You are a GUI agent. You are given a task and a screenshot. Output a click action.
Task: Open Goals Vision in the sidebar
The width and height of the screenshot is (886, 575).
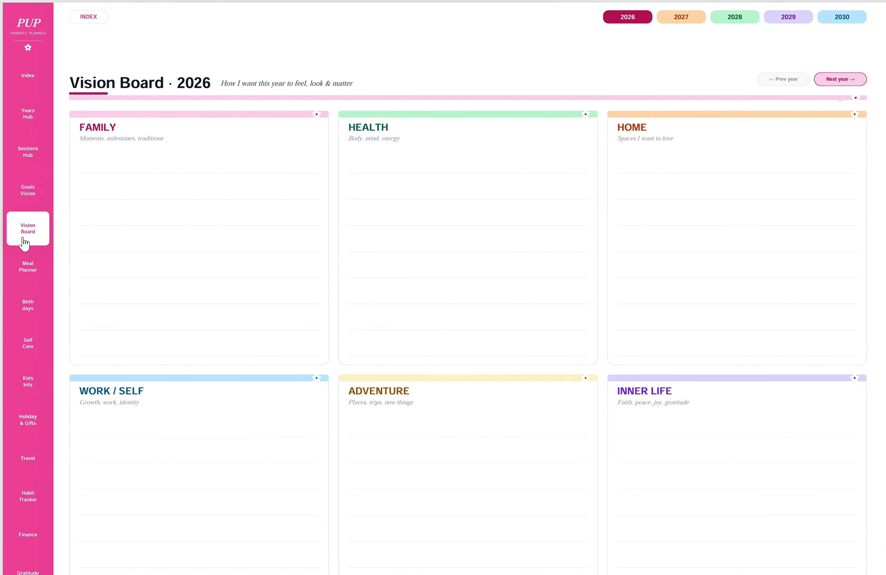pos(28,190)
